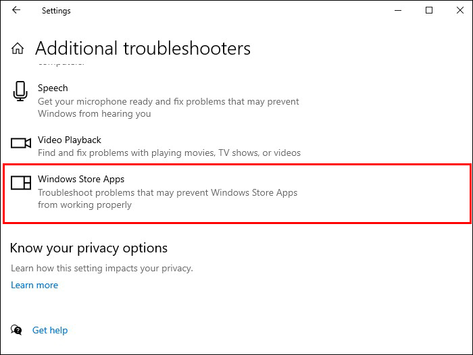Viewport: 473px width, 355px height.
Task: Click the Video Playback camera icon
Action: coord(21,143)
